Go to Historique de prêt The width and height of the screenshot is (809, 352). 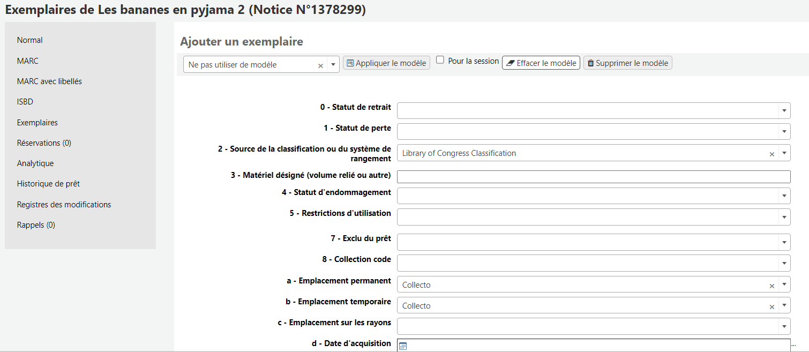tap(48, 184)
